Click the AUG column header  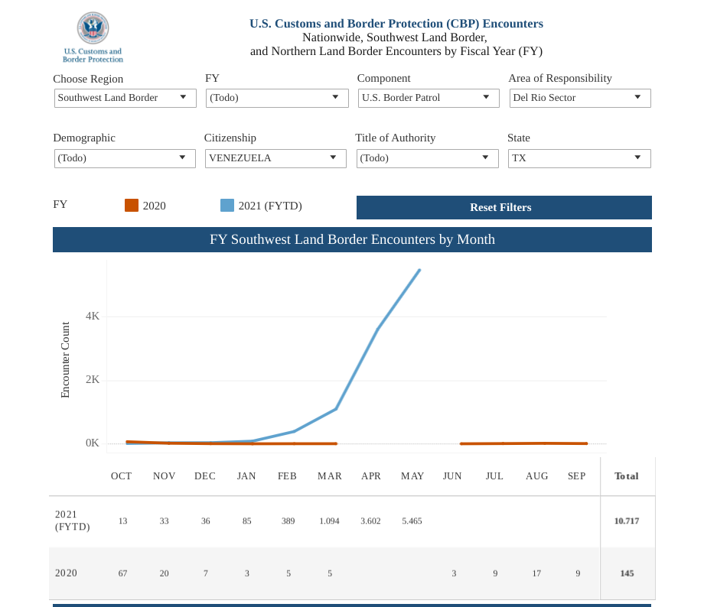pyautogui.click(x=537, y=476)
